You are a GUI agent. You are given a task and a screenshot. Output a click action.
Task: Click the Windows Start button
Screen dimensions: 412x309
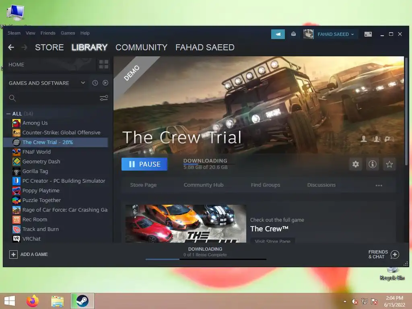[x=10, y=301]
